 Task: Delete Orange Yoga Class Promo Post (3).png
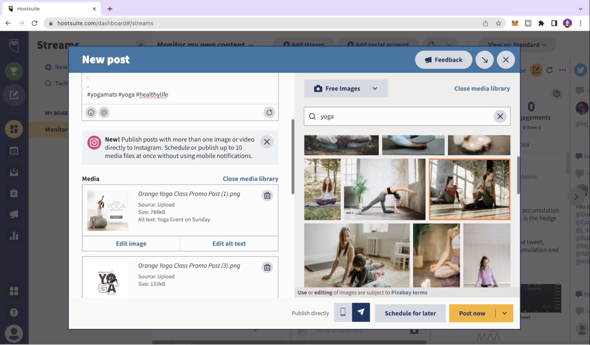(x=267, y=267)
